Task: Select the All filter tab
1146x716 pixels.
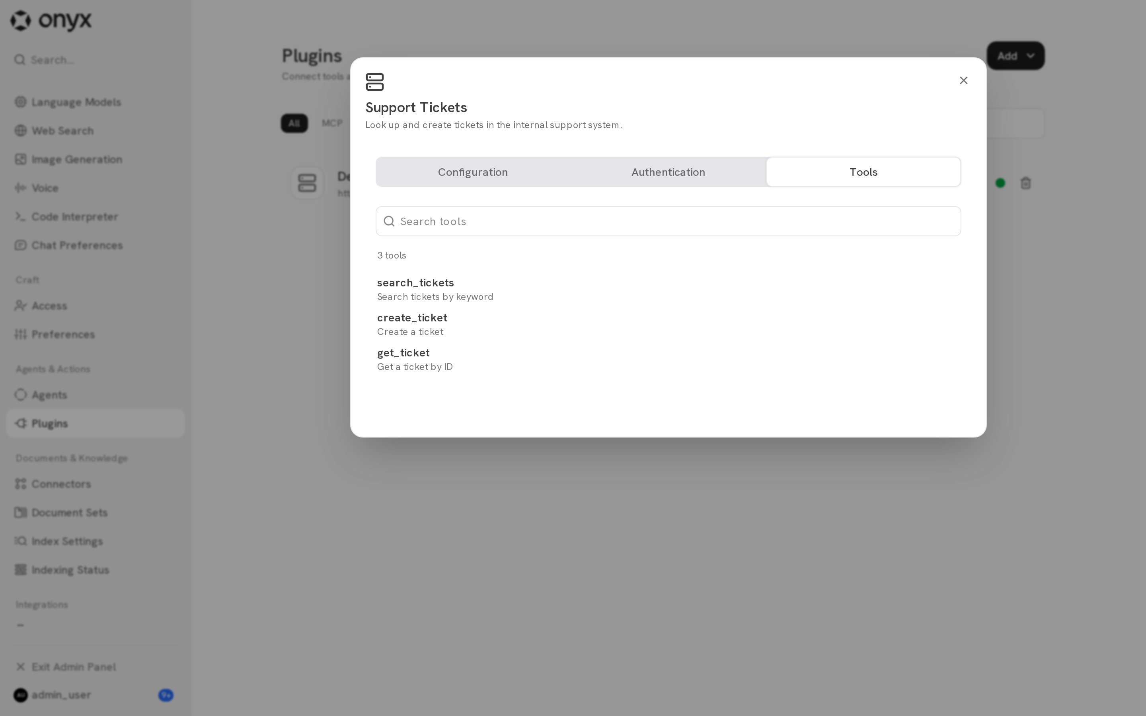Action: pyautogui.click(x=294, y=123)
